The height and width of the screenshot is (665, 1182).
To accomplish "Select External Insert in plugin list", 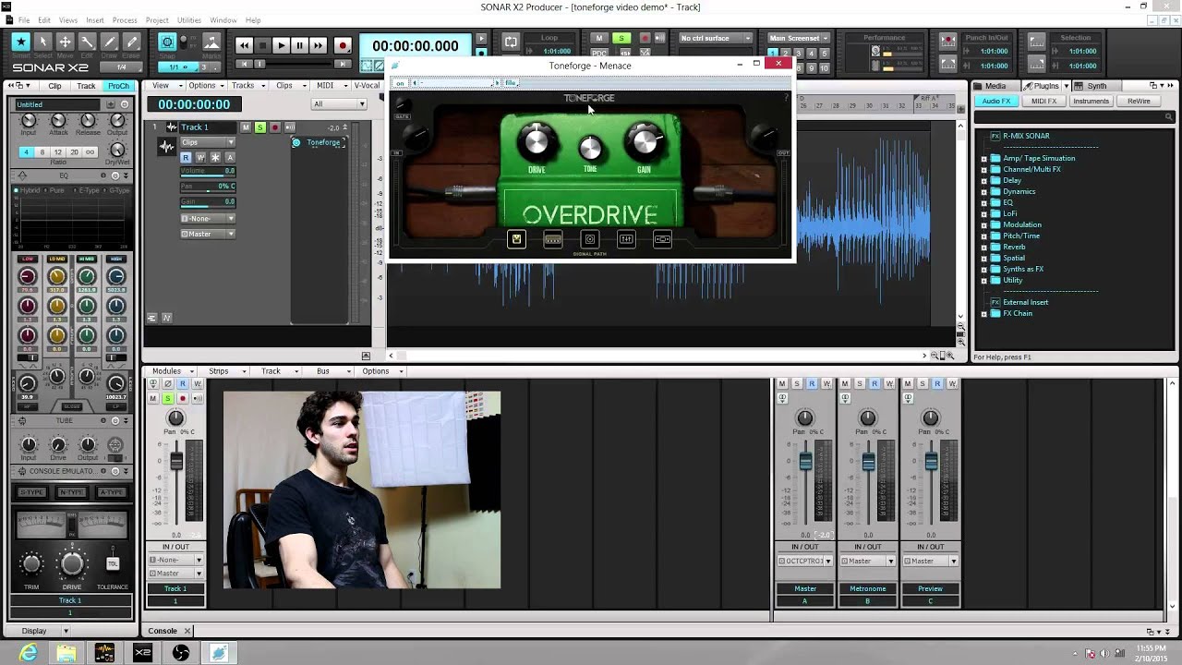I will 1025,302.
